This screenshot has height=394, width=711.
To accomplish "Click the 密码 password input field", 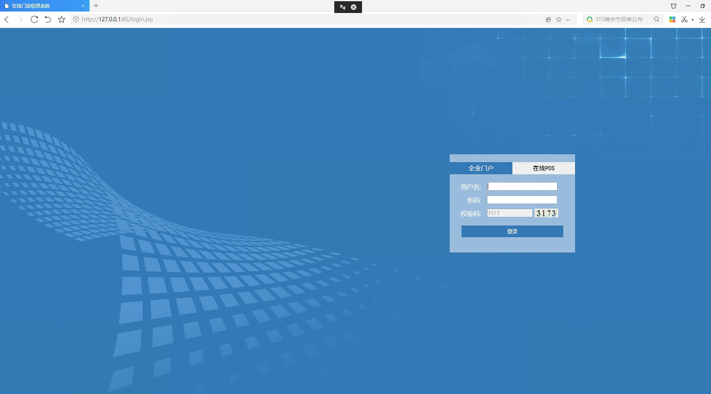I will coord(522,200).
